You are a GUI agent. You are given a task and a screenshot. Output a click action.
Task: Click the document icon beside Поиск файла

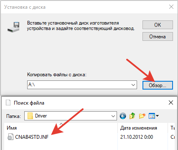click(8, 103)
